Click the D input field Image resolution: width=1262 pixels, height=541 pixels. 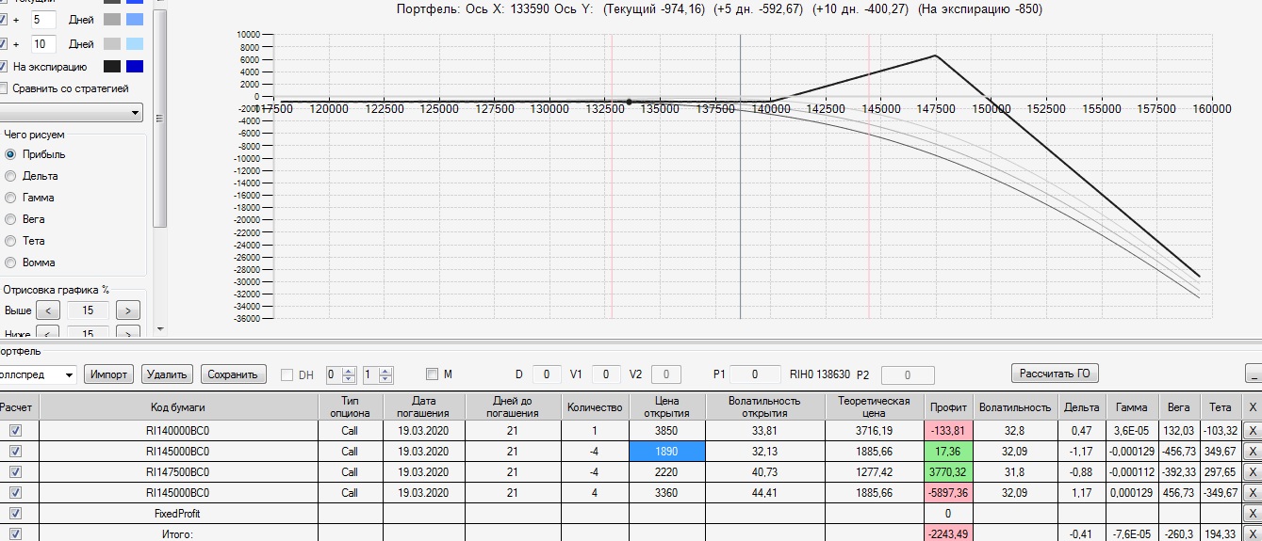(548, 374)
